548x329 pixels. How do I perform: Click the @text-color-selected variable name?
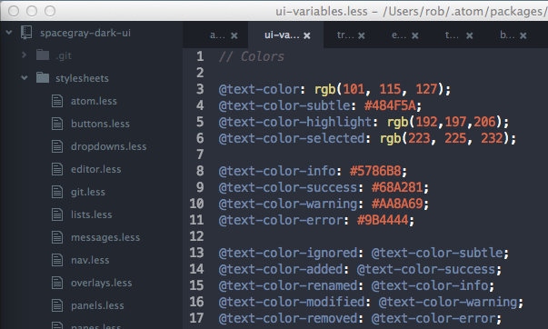(x=292, y=138)
